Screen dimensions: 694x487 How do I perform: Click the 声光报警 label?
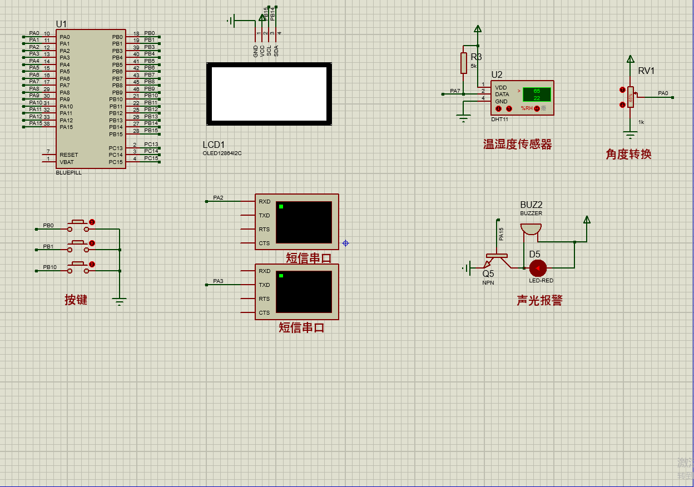coord(540,301)
